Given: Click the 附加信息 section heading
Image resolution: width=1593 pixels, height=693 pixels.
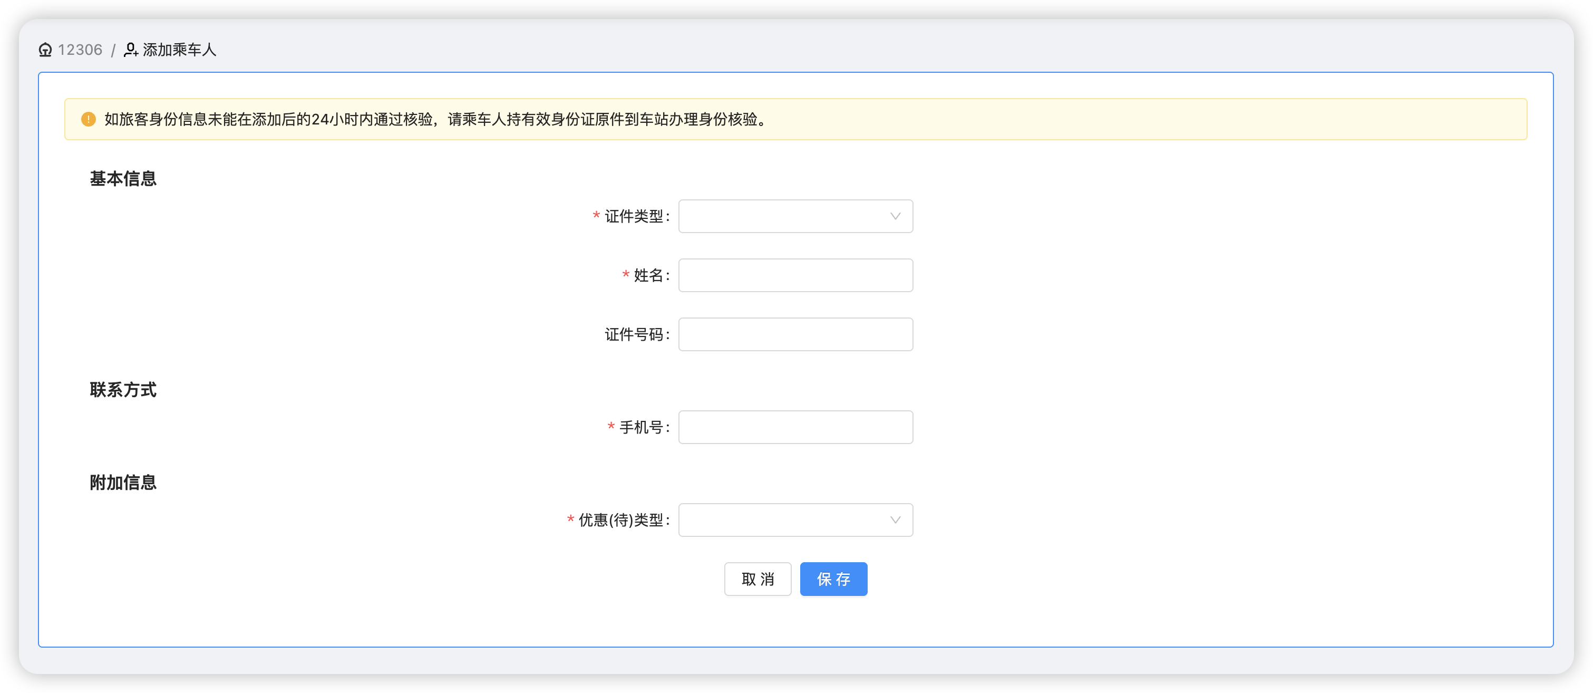Looking at the screenshot, I should (x=123, y=483).
